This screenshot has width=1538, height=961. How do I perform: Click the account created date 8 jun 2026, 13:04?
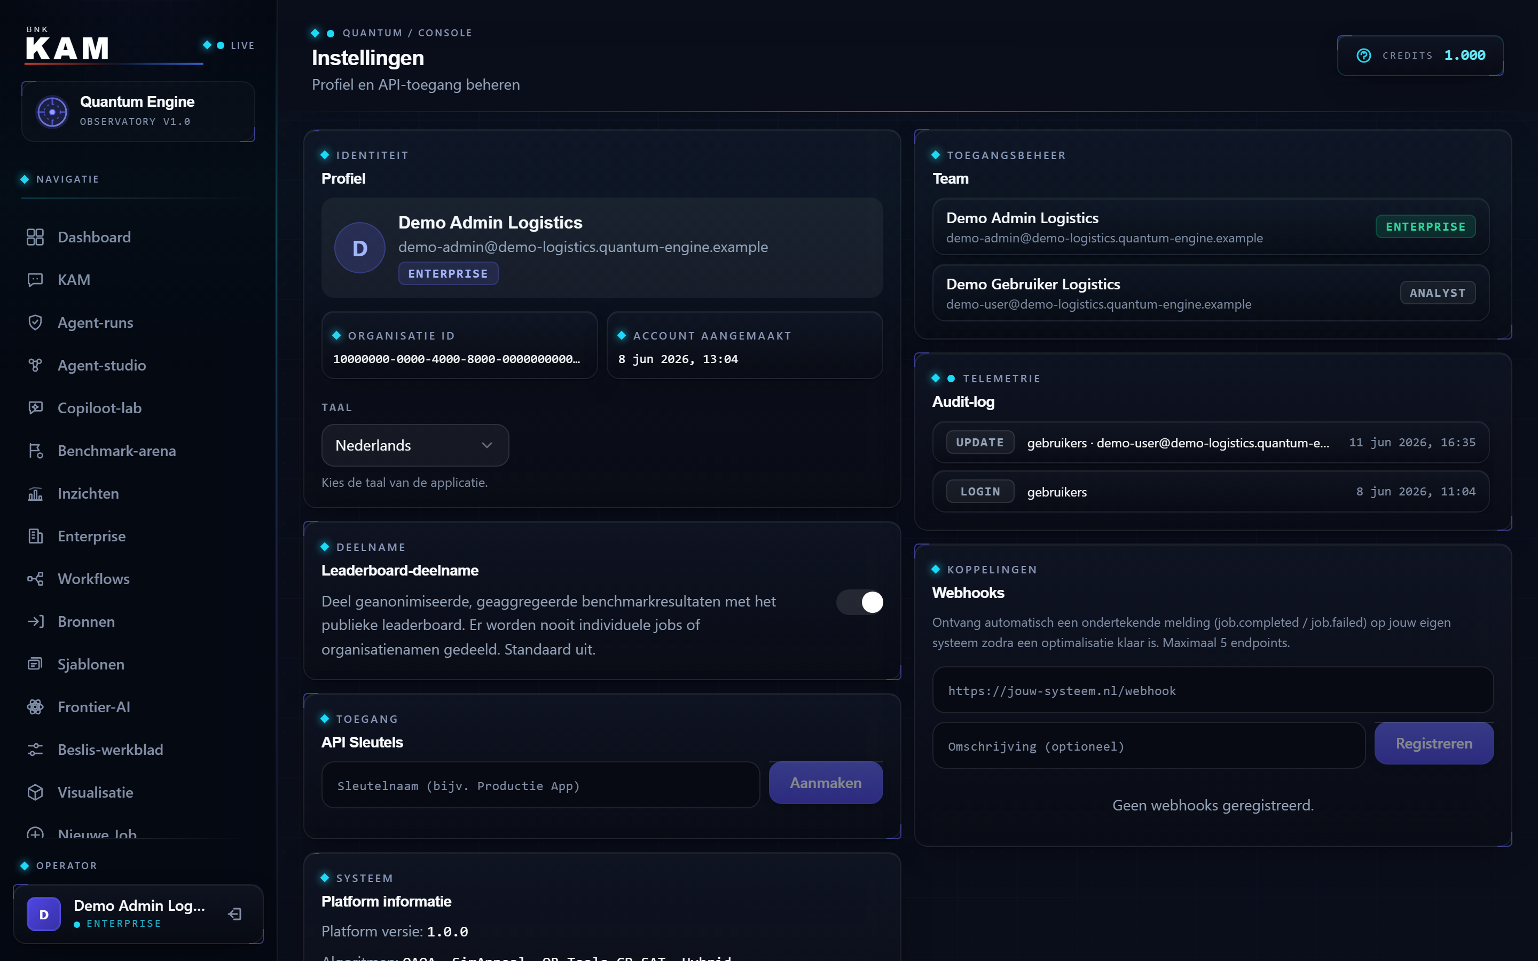tap(678, 359)
